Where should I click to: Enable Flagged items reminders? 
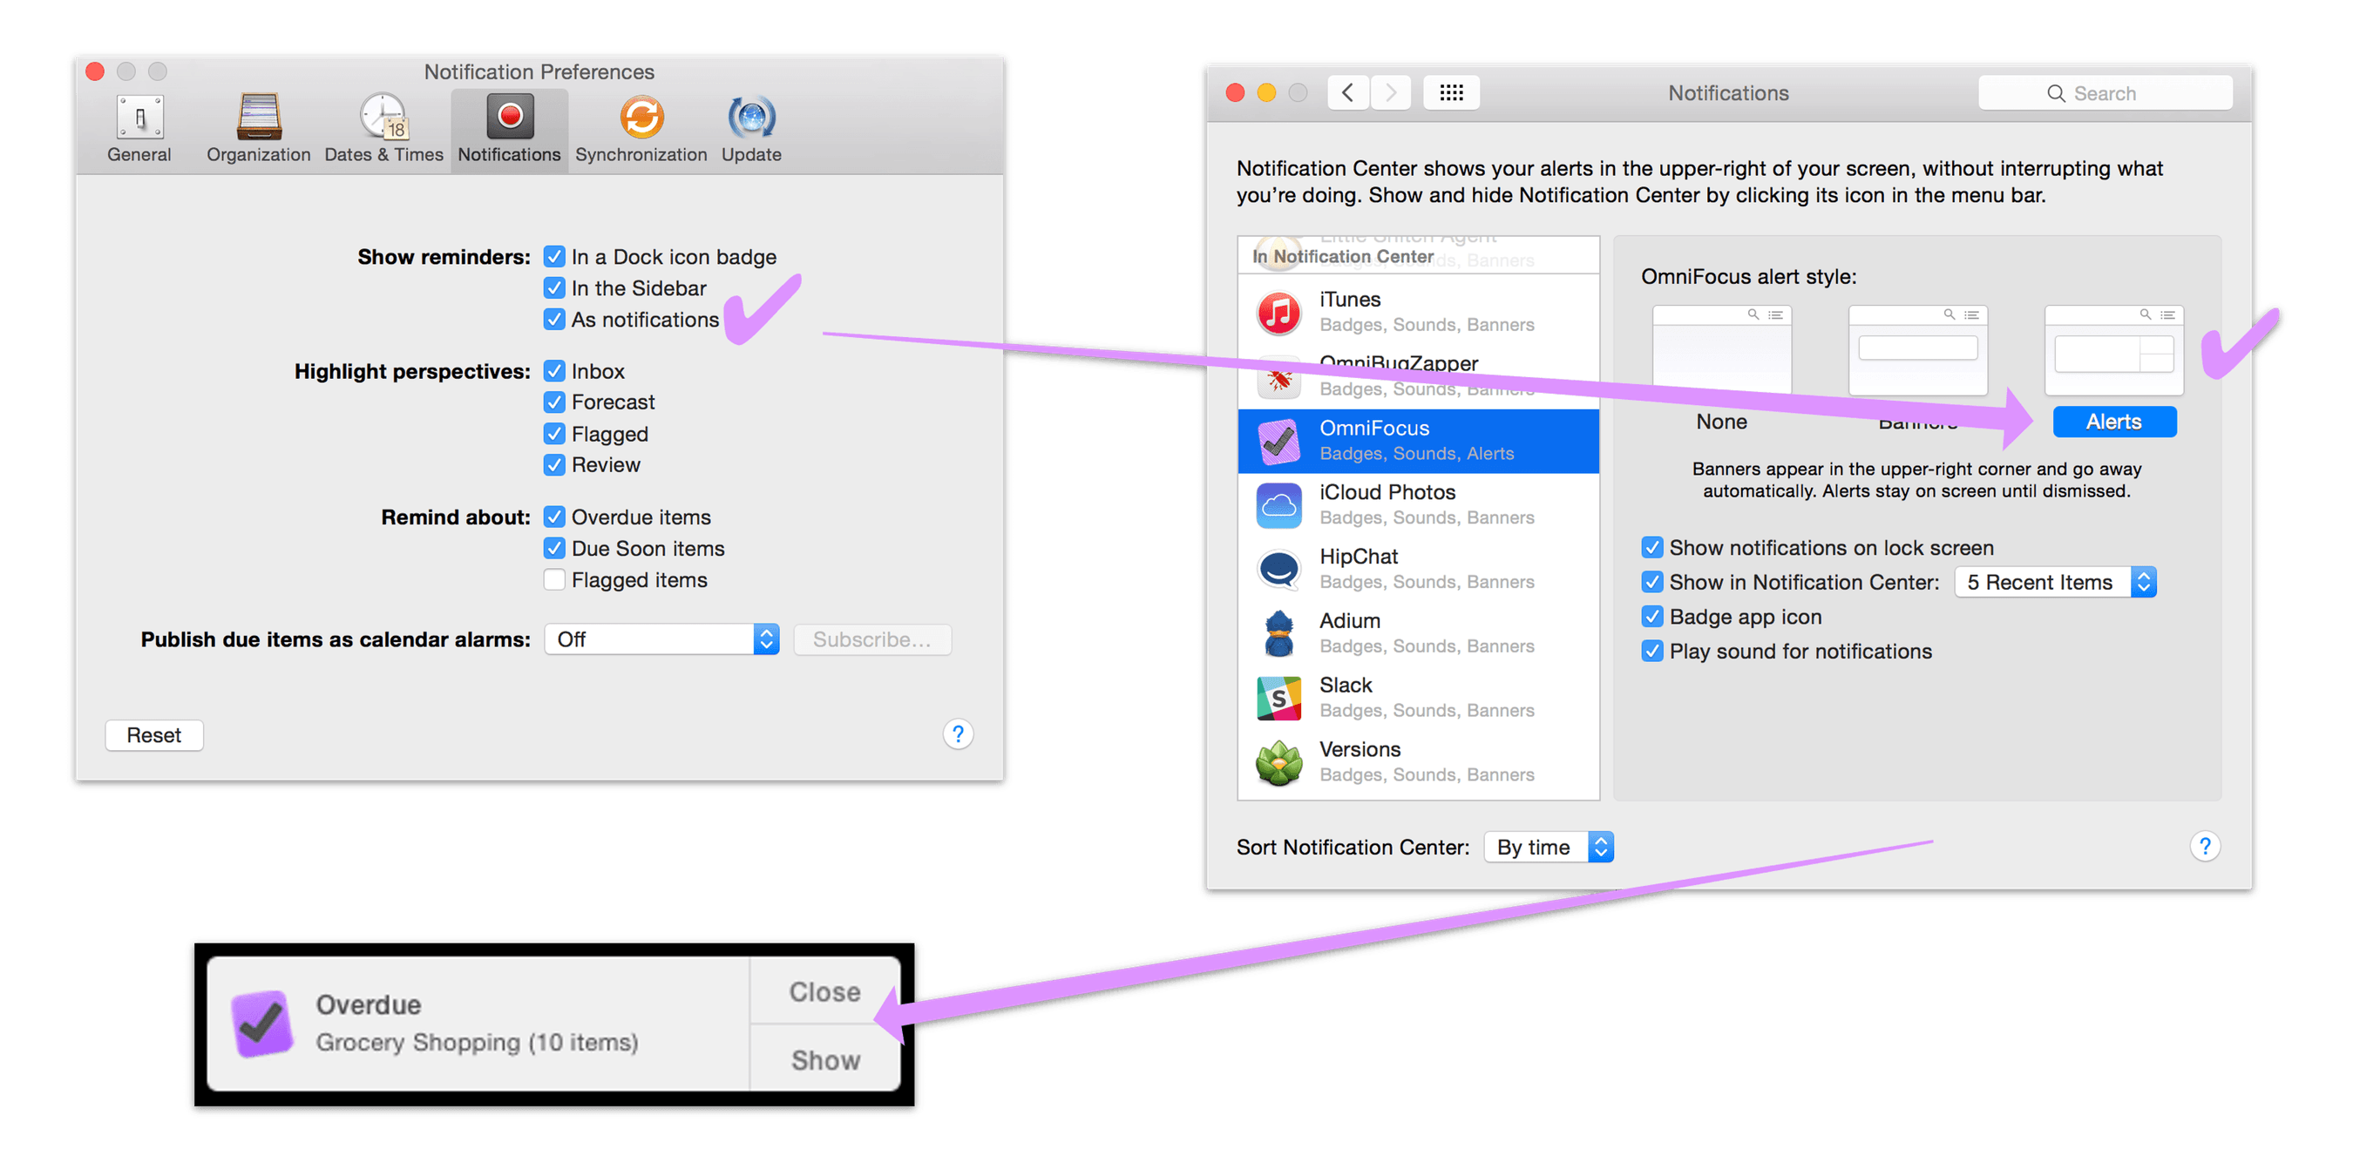[553, 580]
